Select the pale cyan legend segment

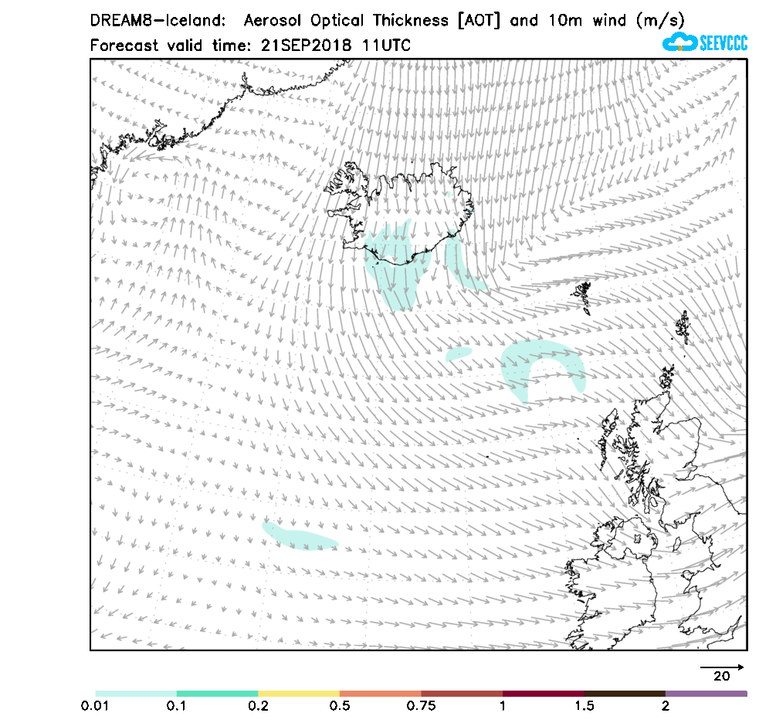pyautogui.click(x=136, y=694)
